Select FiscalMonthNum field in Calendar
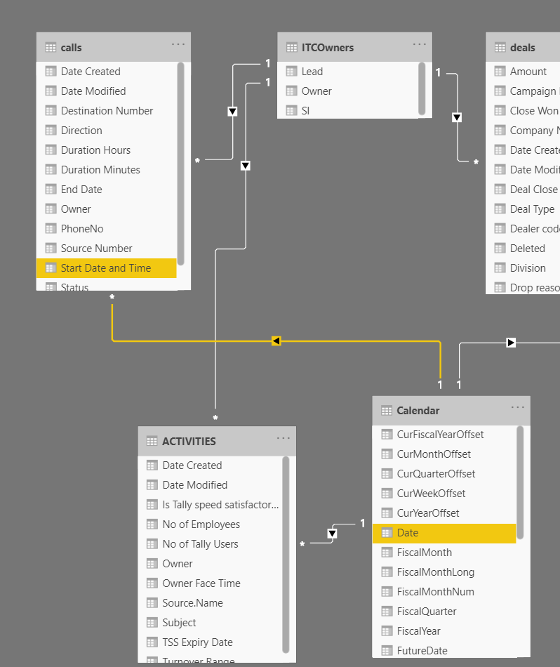The height and width of the screenshot is (667, 560). point(444,591)
